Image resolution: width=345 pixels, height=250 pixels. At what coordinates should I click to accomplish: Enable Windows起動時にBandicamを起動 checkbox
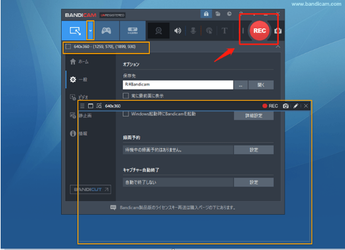(x=126, y=114)
